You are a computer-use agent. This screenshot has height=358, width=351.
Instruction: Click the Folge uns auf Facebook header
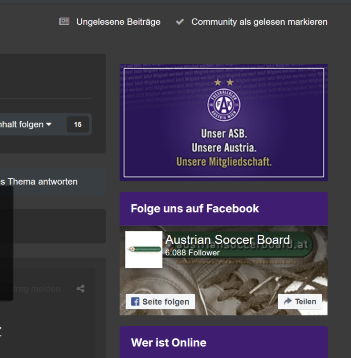click(195, 208)
